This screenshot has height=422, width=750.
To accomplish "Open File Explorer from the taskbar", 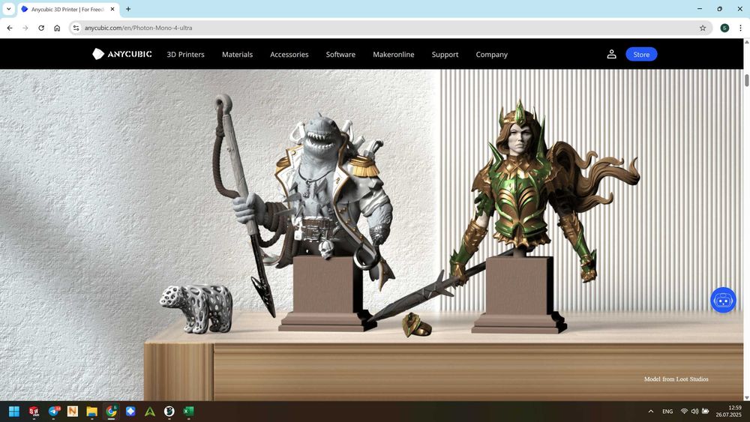I will coord(91,411).
